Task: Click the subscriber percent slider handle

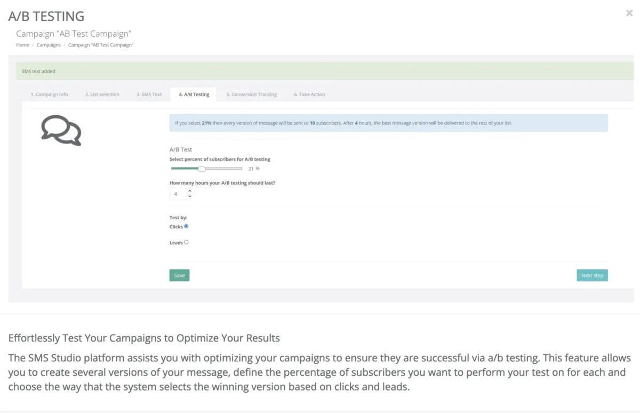Action: (202, 169)
